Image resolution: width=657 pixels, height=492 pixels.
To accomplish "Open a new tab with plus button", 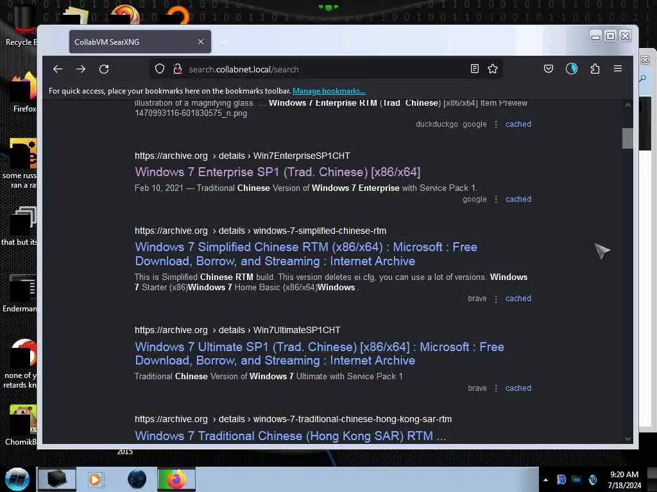I will (x=225, y=42).
